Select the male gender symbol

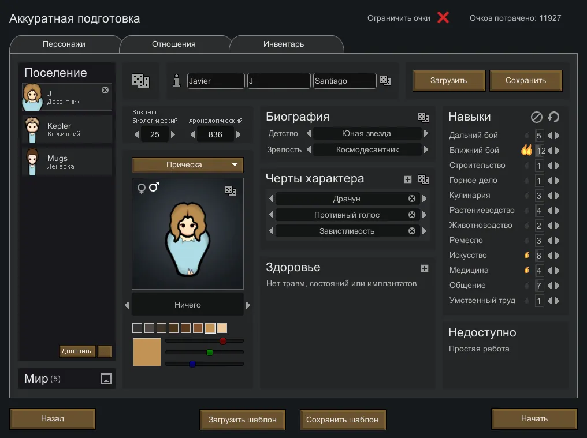click(x=154, y=187)
